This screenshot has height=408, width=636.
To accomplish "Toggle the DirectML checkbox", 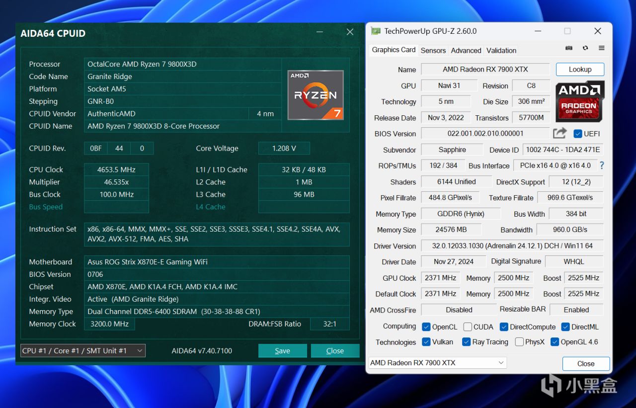I will pyautogui.click(x=565, y=326).
